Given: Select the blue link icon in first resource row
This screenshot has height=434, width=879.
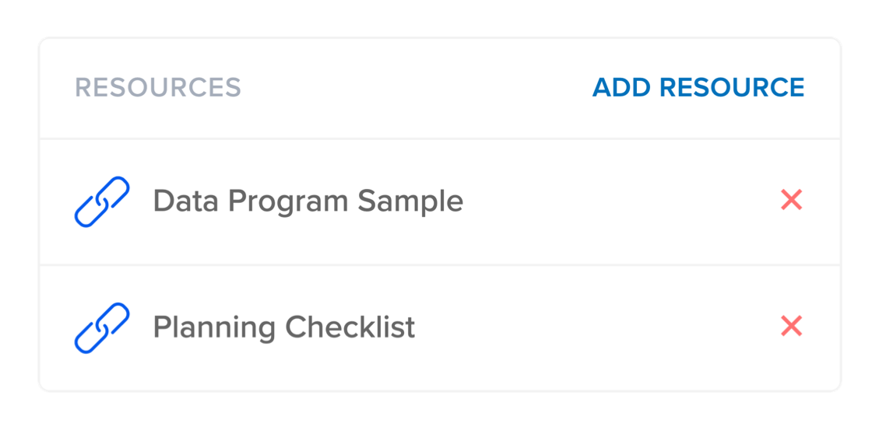Looking at the screenshot, I should pyautogui.click(x=102, y=201).
